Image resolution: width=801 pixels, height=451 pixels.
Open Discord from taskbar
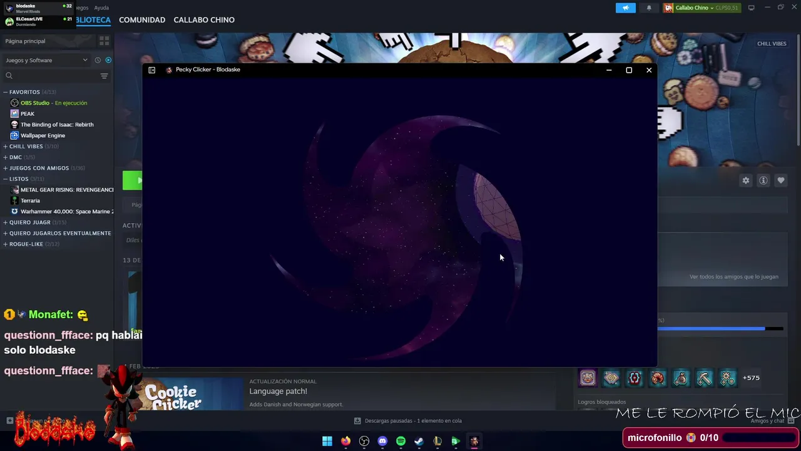pyautogui.click(x=382, y=441)
